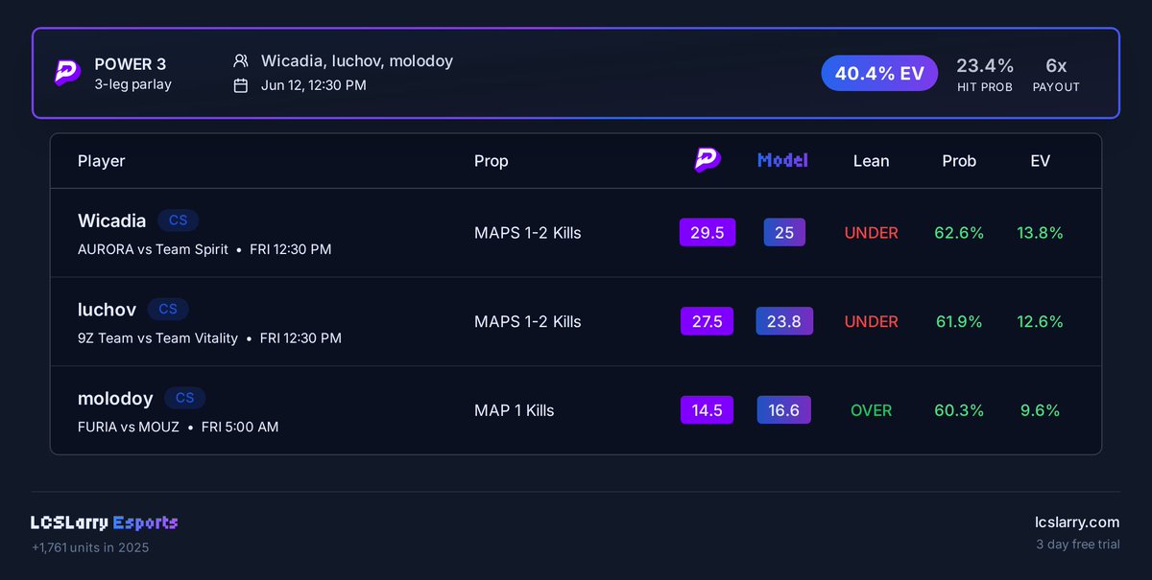1152x580 pixels.
Task: Click the Prob column header
Action: pyautogui.click(x=959, y=161)
